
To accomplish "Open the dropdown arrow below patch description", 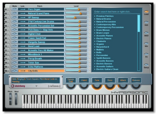I will [36, 86].
